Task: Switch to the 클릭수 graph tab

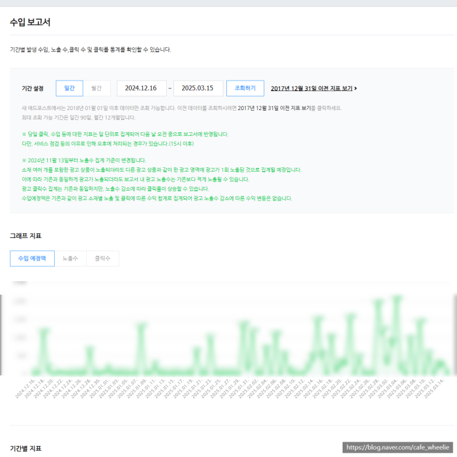Action: click(103, 258)
